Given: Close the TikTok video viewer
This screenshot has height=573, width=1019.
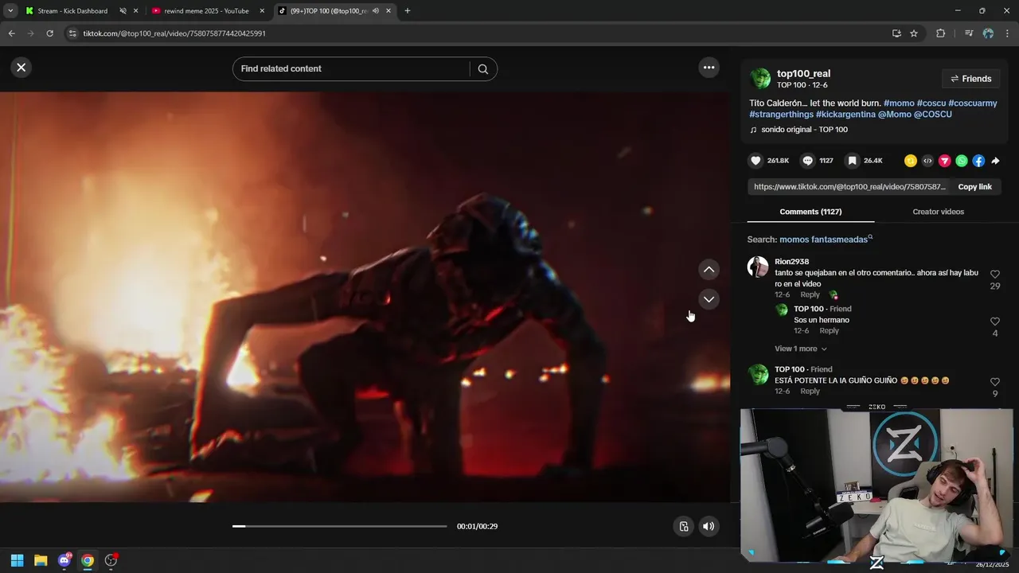Looking at the screenshot, I should coord(21,68).
